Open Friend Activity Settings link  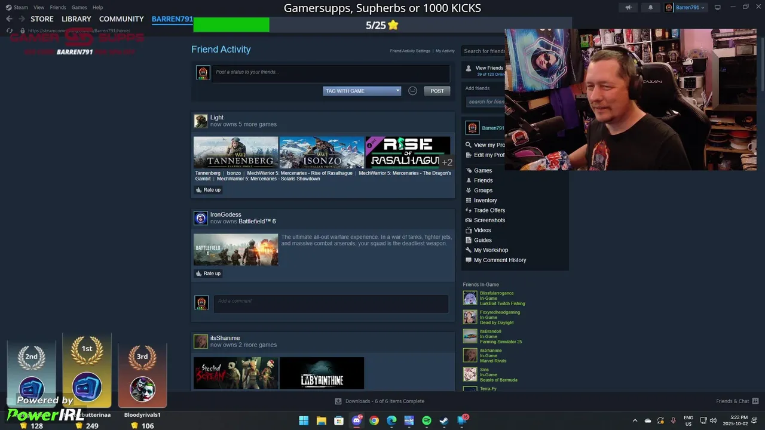pos(410,51)
